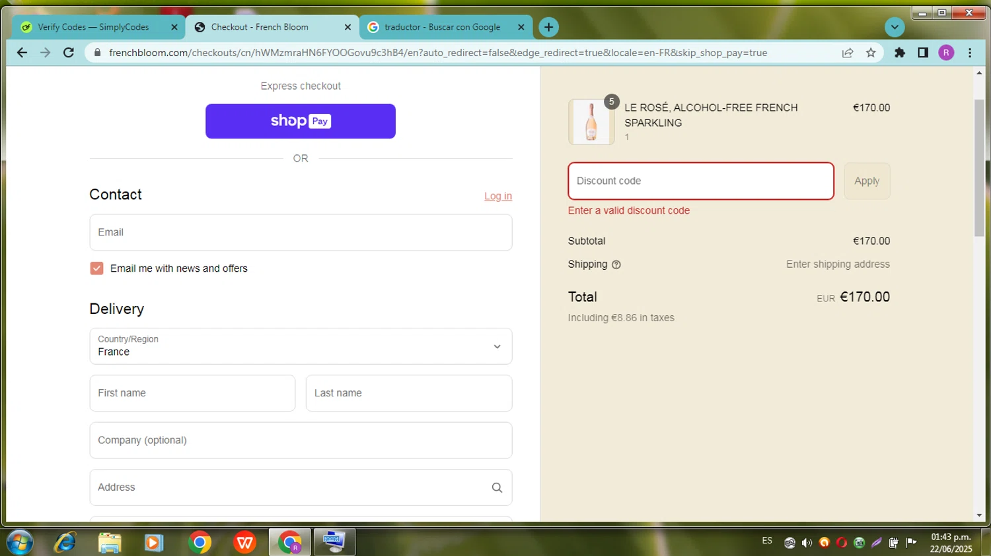The image size is (991, 556).
Task: View site security lock info
Action: pyautogui.click(x=97, y=53)
